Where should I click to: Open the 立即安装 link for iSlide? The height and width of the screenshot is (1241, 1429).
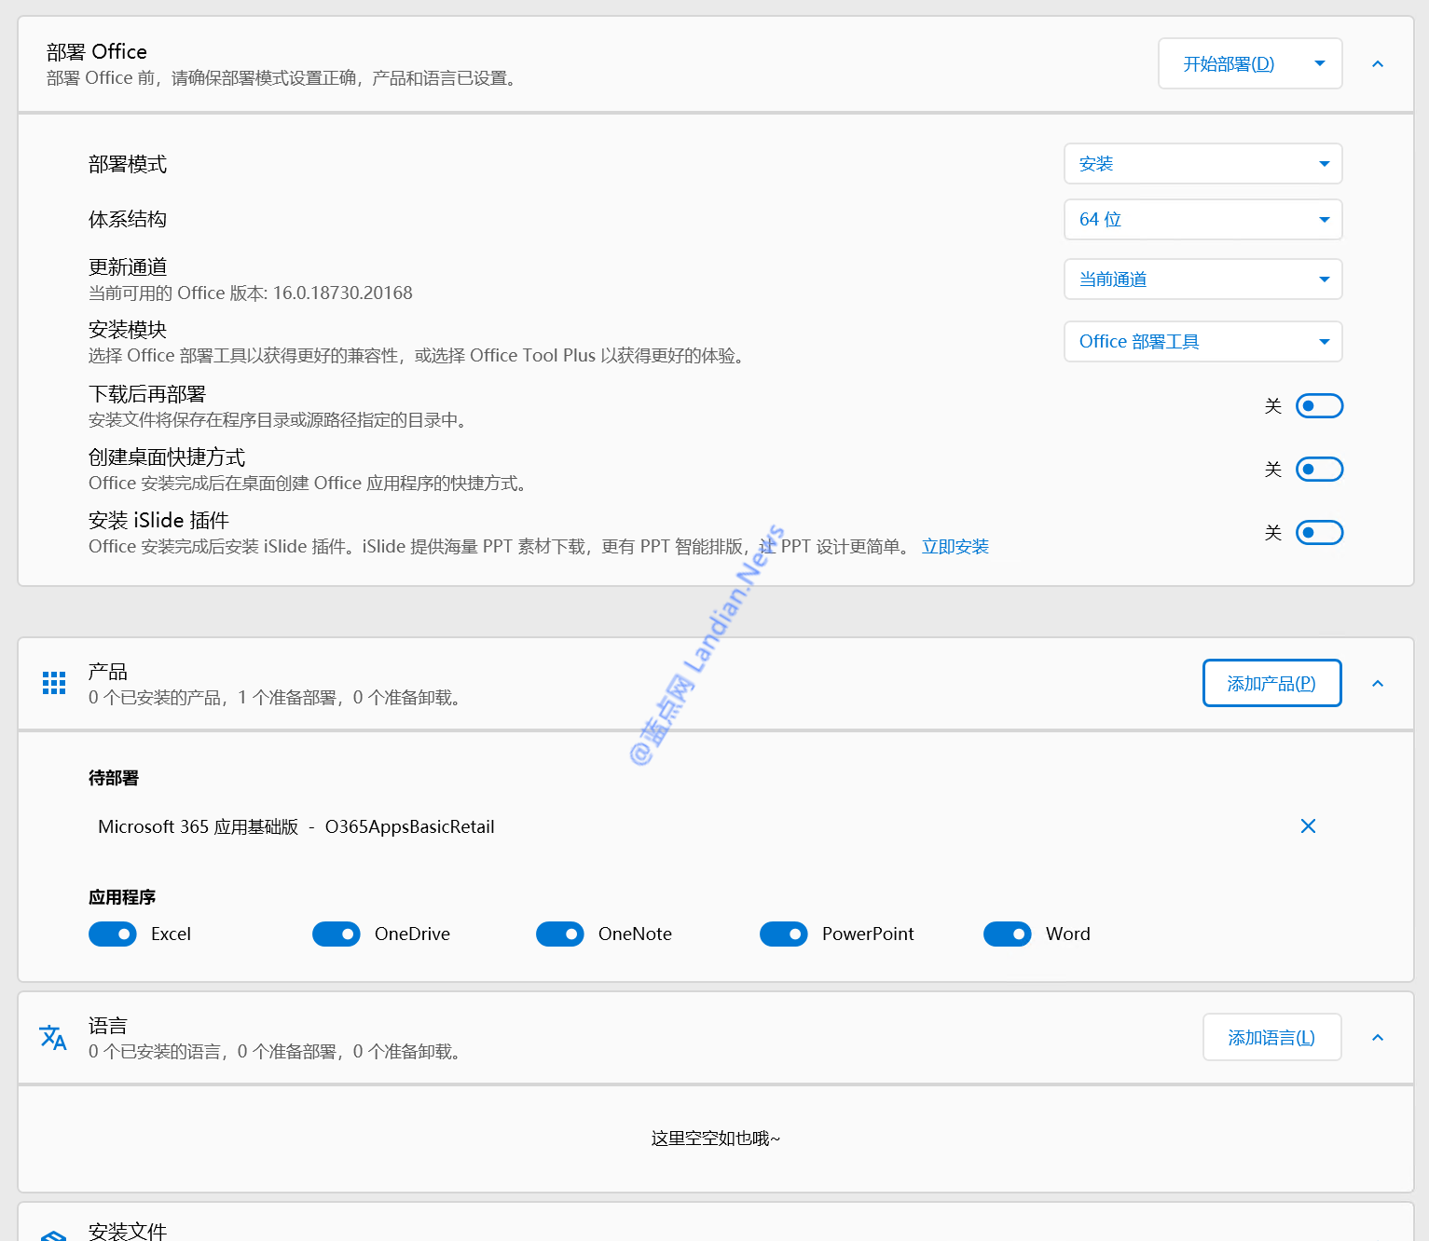click(955, 547)
